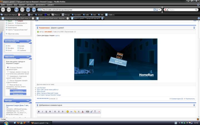Switch to the 'Дорога домой (flash игра) - Форумы' tab
200x125 pixels.
pos(51,19)
